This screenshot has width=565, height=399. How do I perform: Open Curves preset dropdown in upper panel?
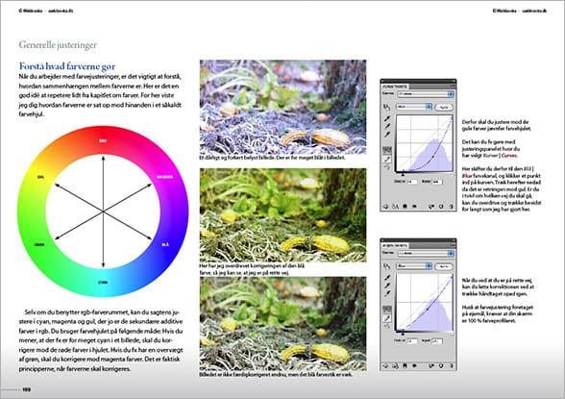click(x=426, y=93)
